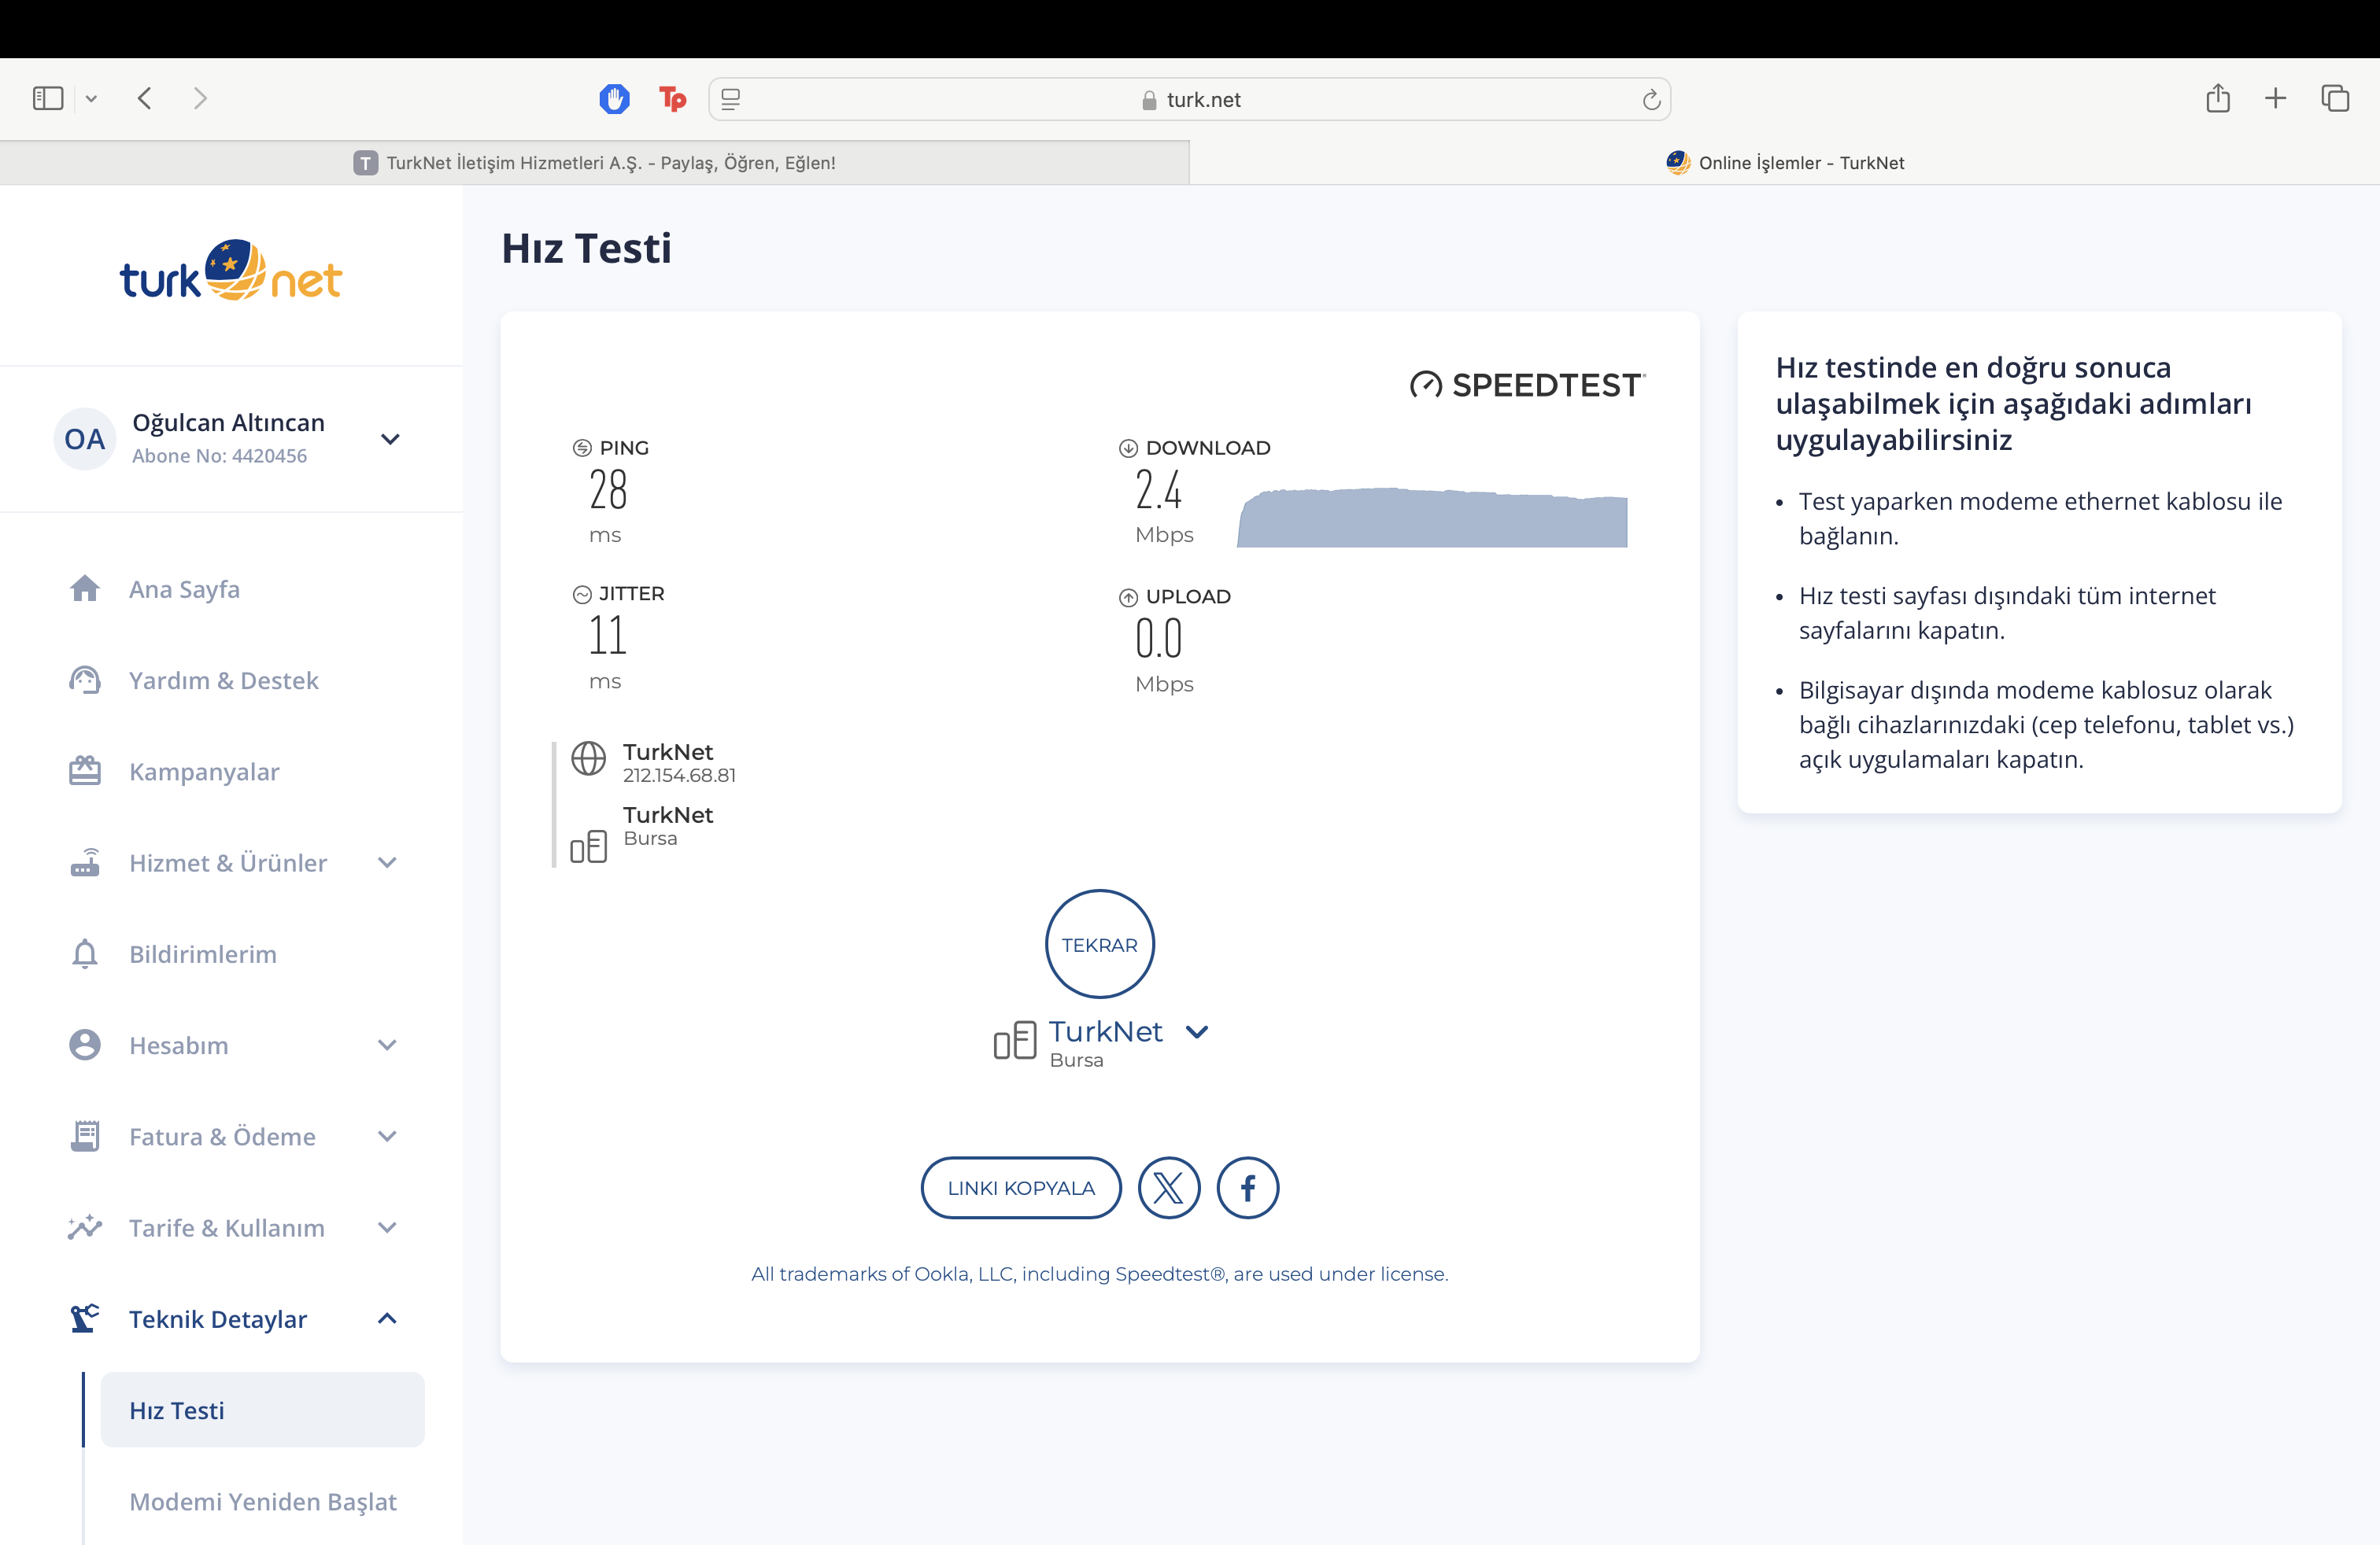Image resolution: width=2380 pixels, height=1545 pixels.
Task: Click the gift icon next to Kampanyalar
Action: [x=85, y=770]
